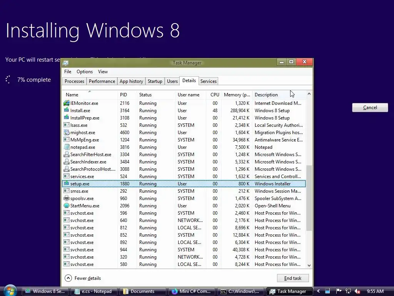Sort by the CPU column header
Screen dimensions: 394x296
(214, 95)
